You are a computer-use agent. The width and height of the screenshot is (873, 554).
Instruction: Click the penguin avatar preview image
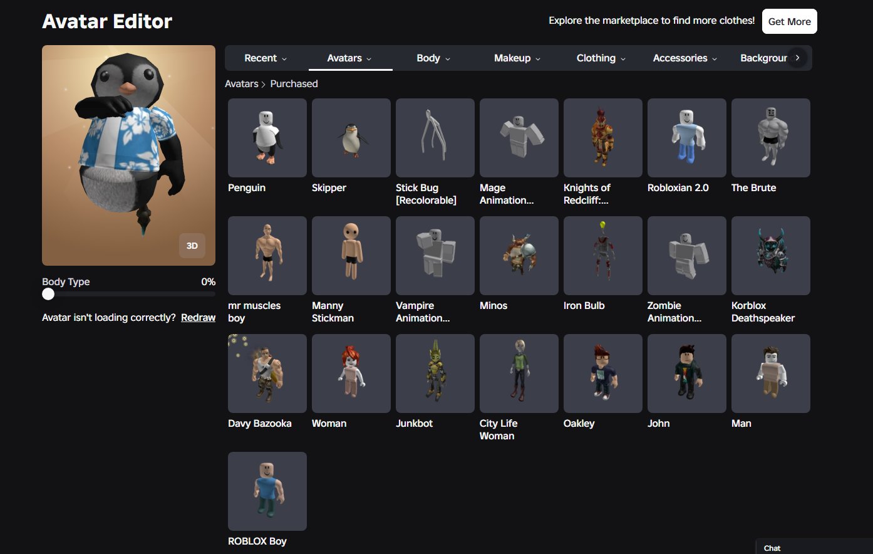click(128, 155)
